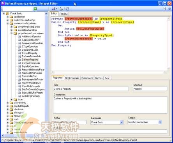Focus the search box above the tree

tap(18, 9)
